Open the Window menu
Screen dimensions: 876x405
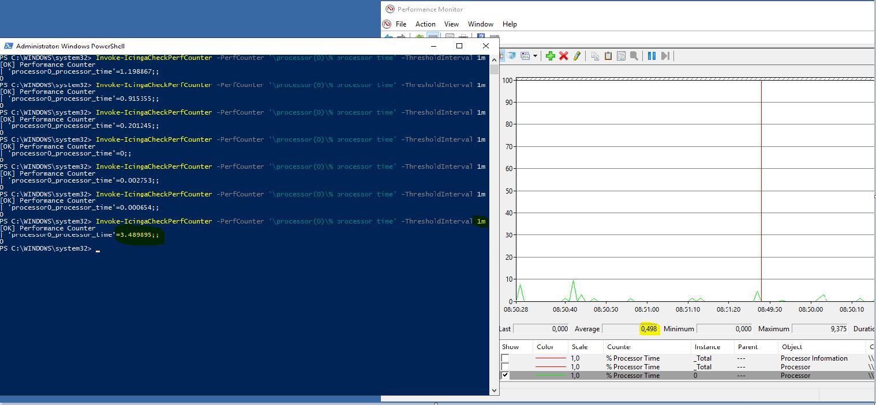481,24
